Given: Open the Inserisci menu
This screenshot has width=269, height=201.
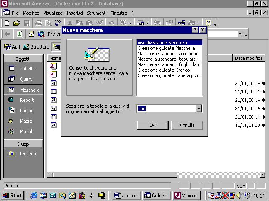Looking at the screenshot, I should point(74,13).
